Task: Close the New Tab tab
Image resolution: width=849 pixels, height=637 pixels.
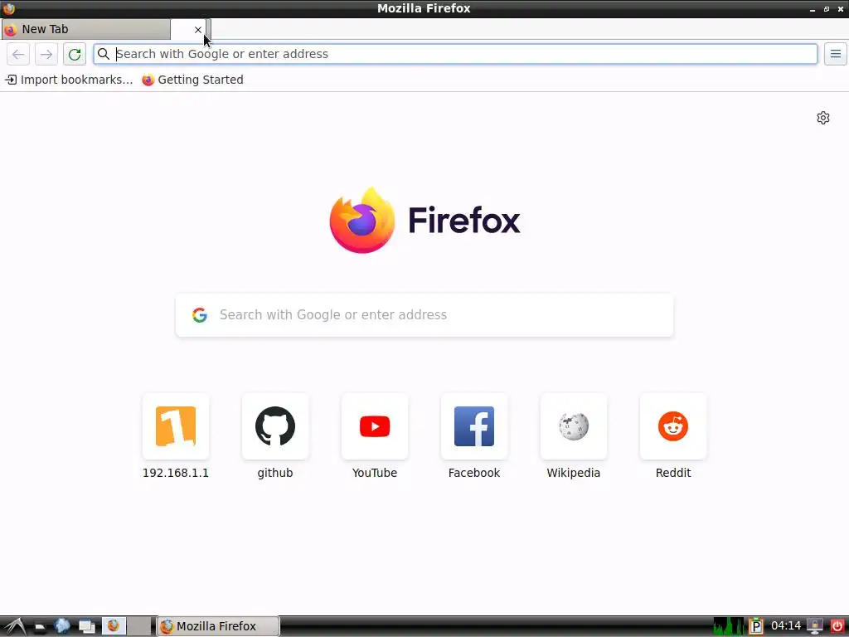Action: (197, 30)
